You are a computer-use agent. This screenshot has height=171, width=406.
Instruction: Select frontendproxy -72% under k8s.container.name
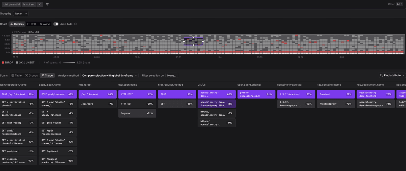coord(336,104)
